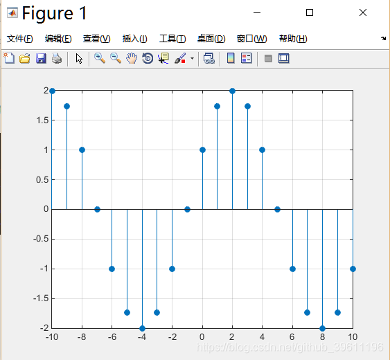The height and width of the screenshot is (360, 390).
Task: Choose the Data Cursor tool
Action: [163, 58]
